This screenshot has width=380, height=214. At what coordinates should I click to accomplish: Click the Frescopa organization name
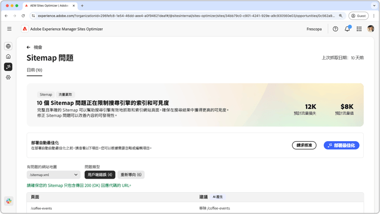tap(314, 29)
